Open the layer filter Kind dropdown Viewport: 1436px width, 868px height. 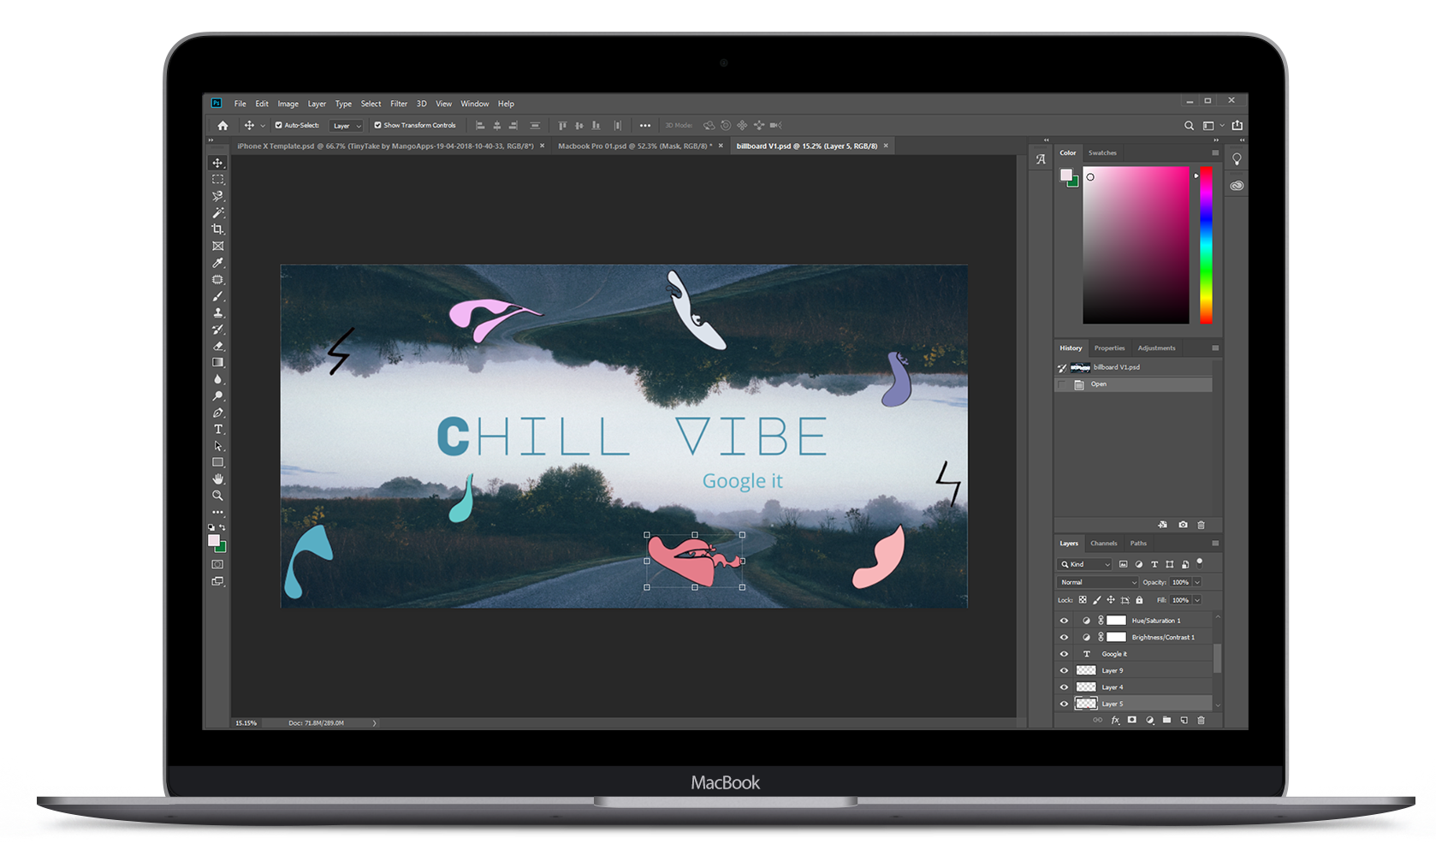tap(1085, 564)
